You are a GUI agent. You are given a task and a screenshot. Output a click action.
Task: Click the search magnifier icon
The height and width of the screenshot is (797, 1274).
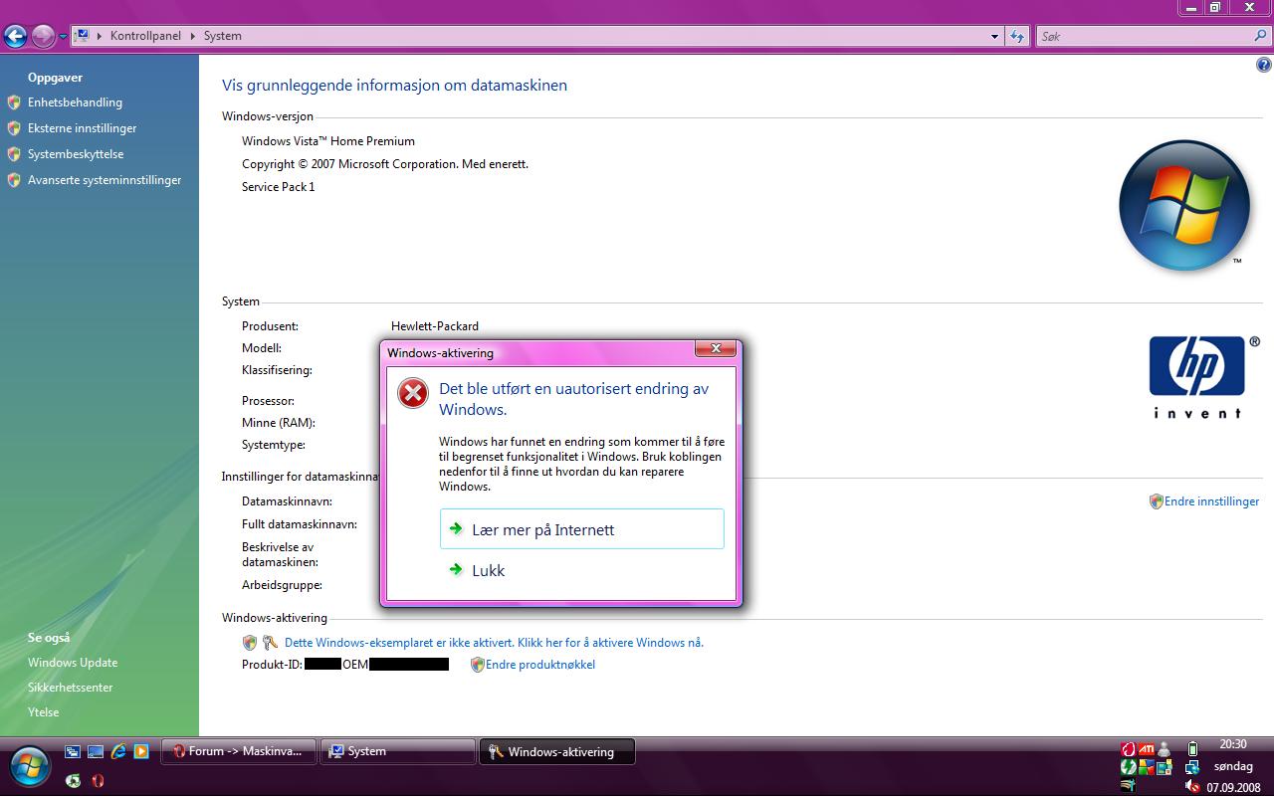point(1261,36)
